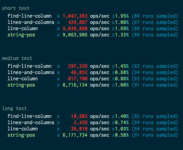The image size is (183, 150).
Task: Select find-line-column under long text
Action: pyautogui.click(x=30, y=116)
